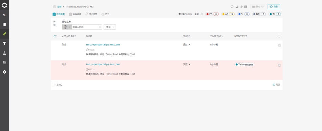This screenshot has height=131, width=322.
Task: Click the ND no defect counter
Action: point(259,14)
